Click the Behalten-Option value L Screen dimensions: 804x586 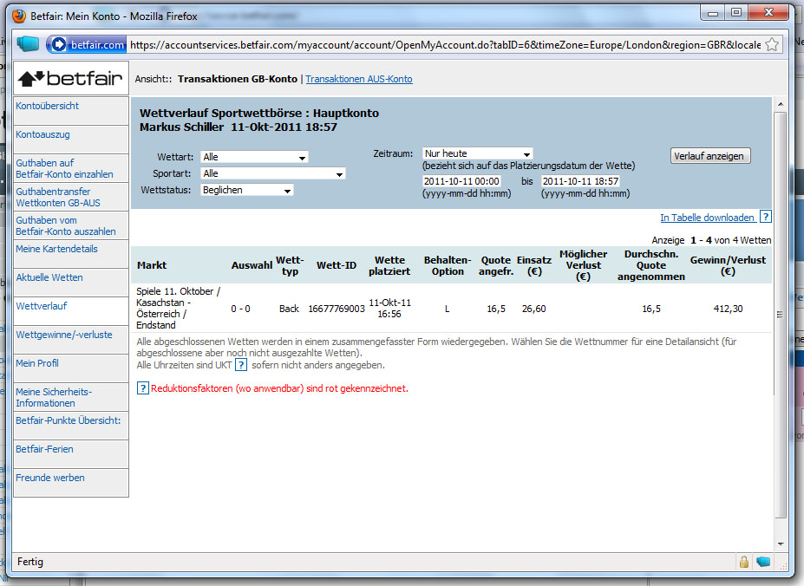[x=448, y=309]
